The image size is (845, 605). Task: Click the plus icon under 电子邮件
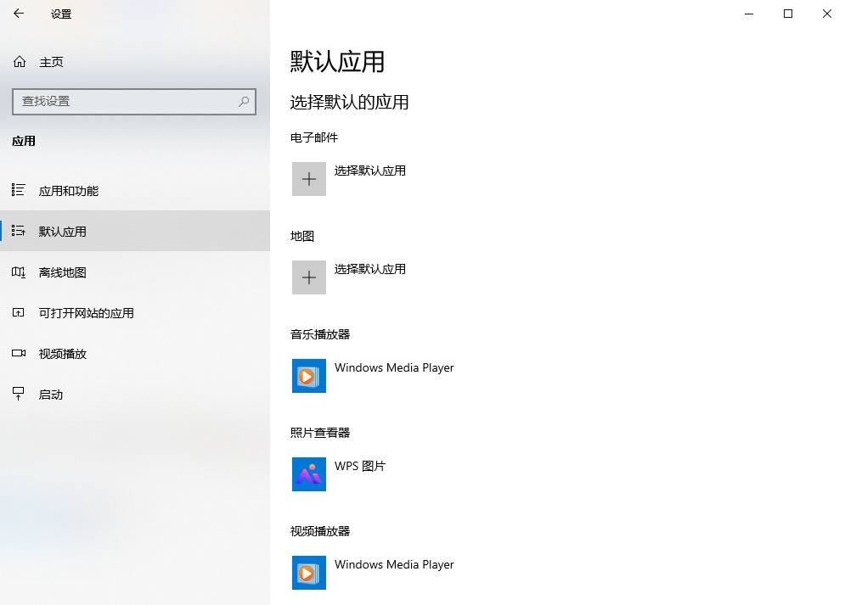308,179
